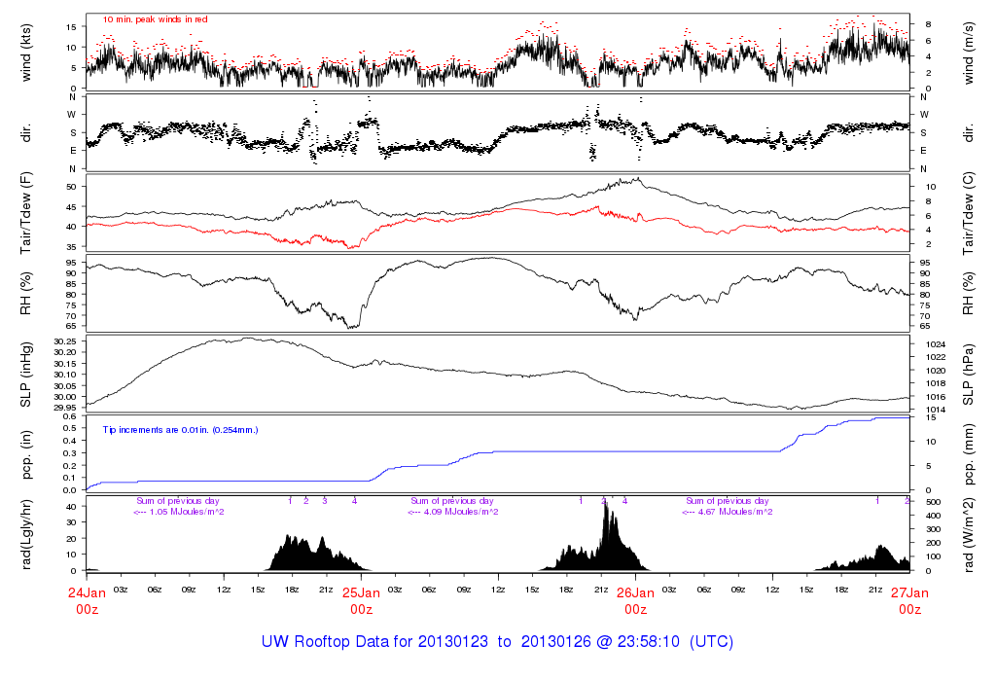This screenshot has width=996, height=681.
Task: Click the '300' W/m^2 tick label
Action: pos(933,529)
